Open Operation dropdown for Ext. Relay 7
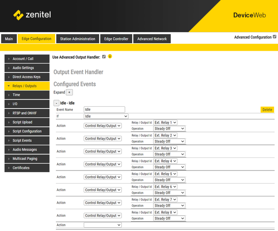Image resolution: width=278 pixels, height=231 pixels. [x=169, y=206]
